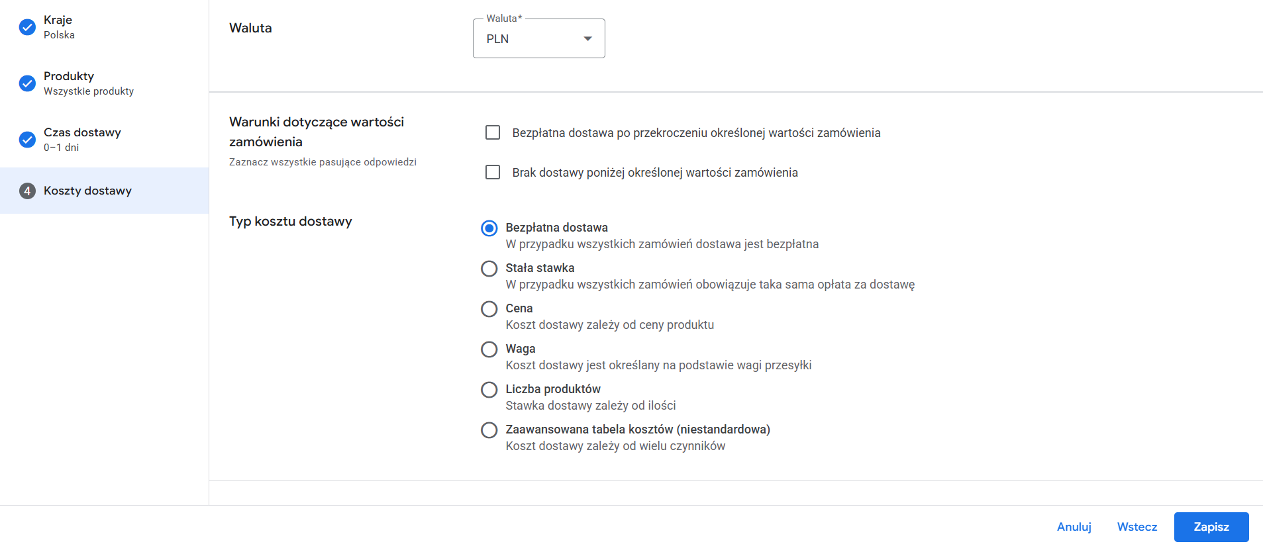Viewport: 1263px width, 544px height.
Task: Open the Waluta PLN dropdown
Action: [538, 38]
